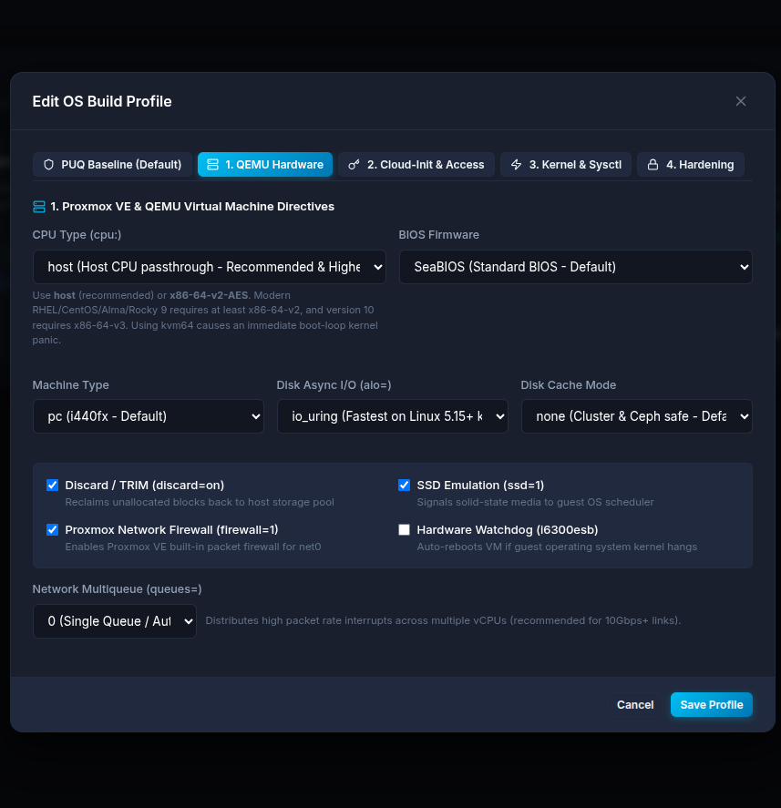This screenshot has width=781, height=808.
Task: Open the BIOS Firmware dropdown
Action: click(x=575, y=267)
